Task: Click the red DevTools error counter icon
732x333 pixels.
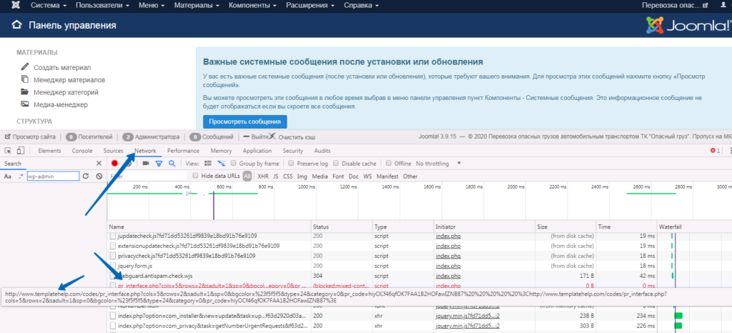Action: pos(713,151)
